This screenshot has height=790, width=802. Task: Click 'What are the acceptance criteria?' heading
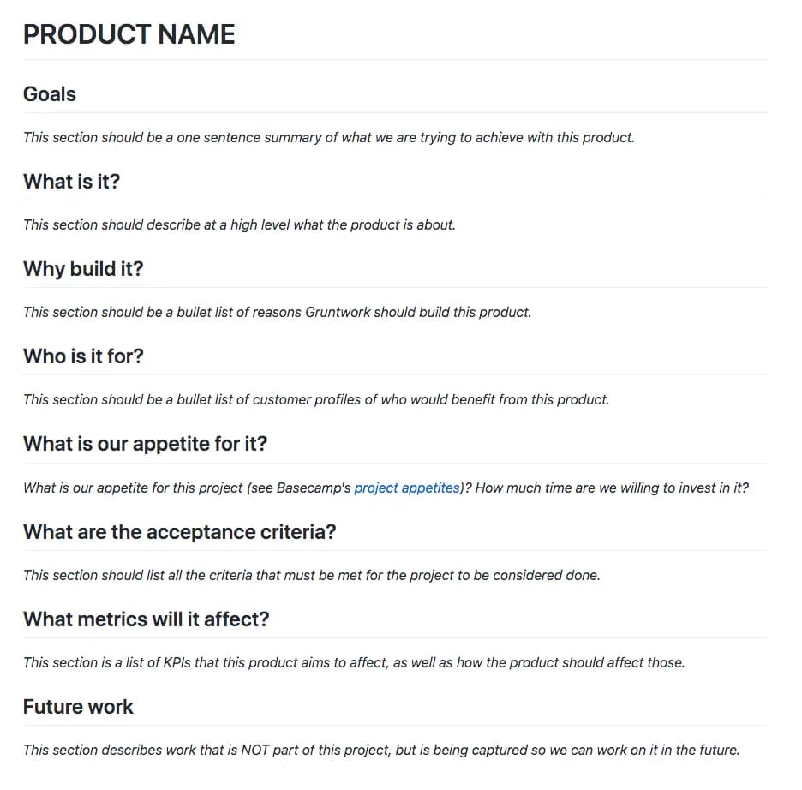click(x=180, y=532)
